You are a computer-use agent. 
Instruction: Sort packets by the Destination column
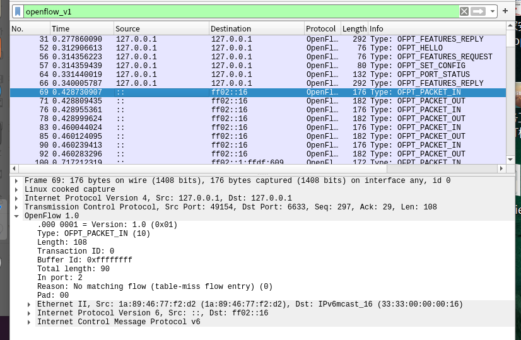click(257, 29)
